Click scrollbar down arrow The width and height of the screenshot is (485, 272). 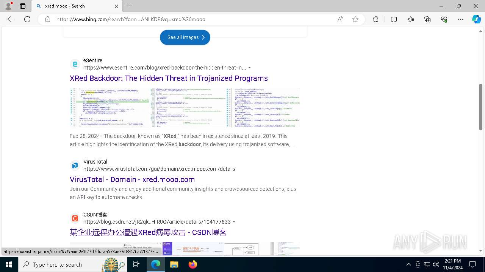pyautogui.click(x=480, y=250)
